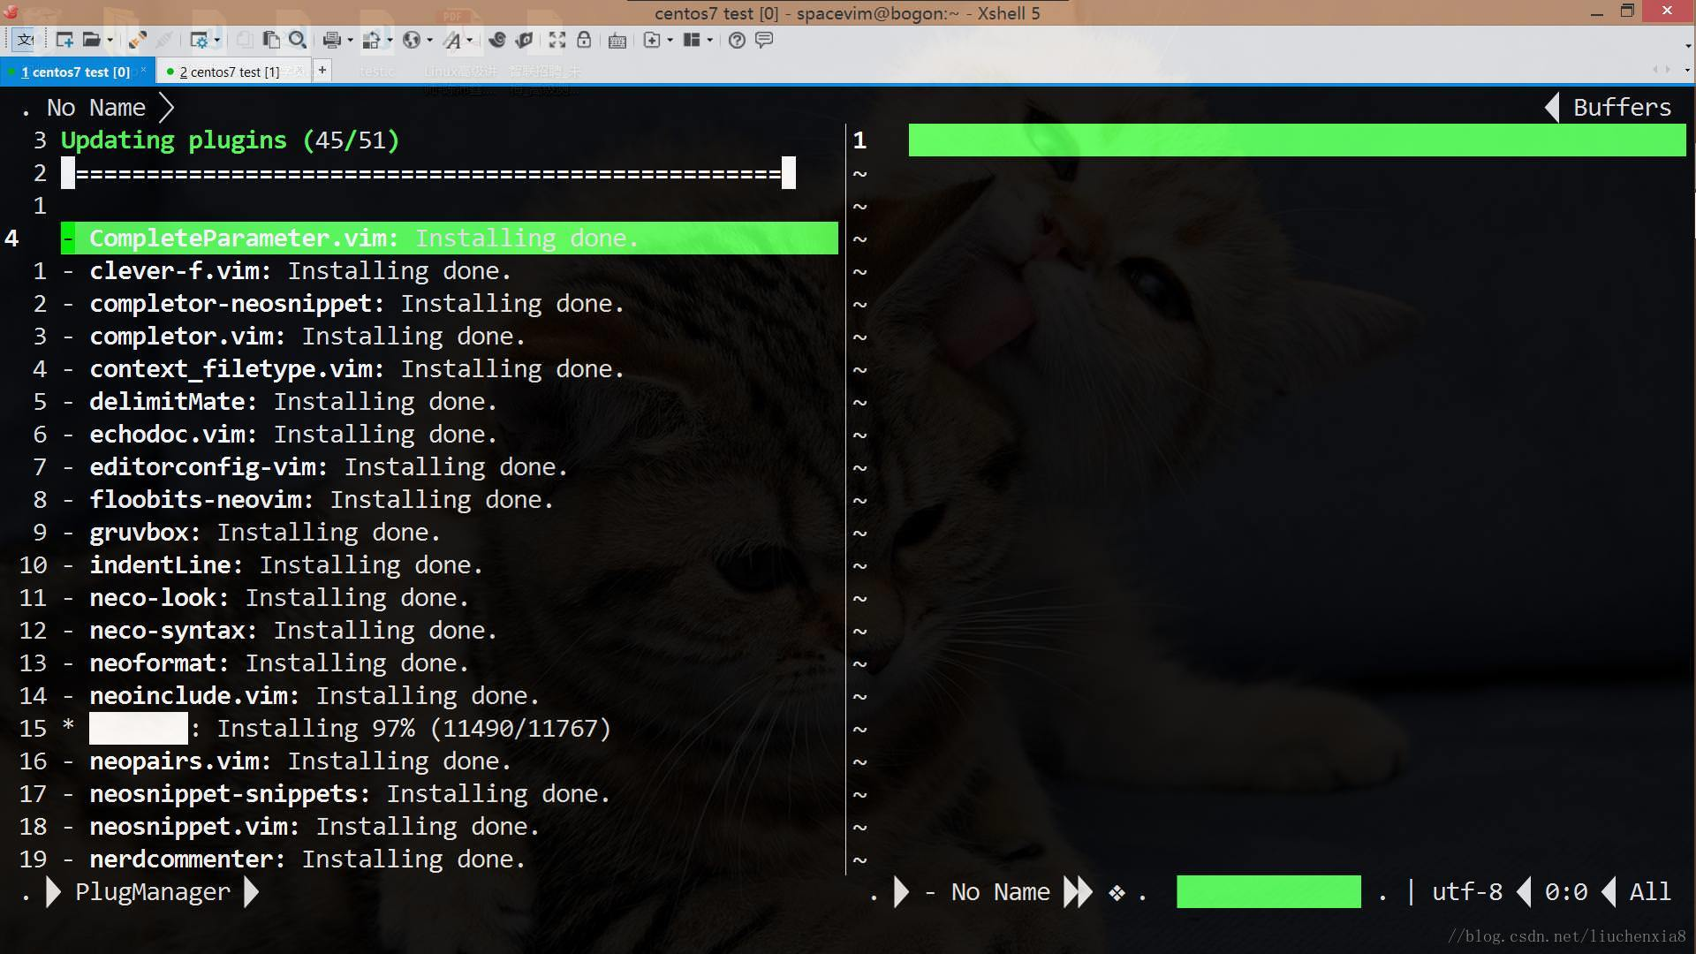Open the feedback speech bubble icon
Image resolution: width=1696 pixels, height=954 pixels.
pyautogui.click(x=764, y=40)
